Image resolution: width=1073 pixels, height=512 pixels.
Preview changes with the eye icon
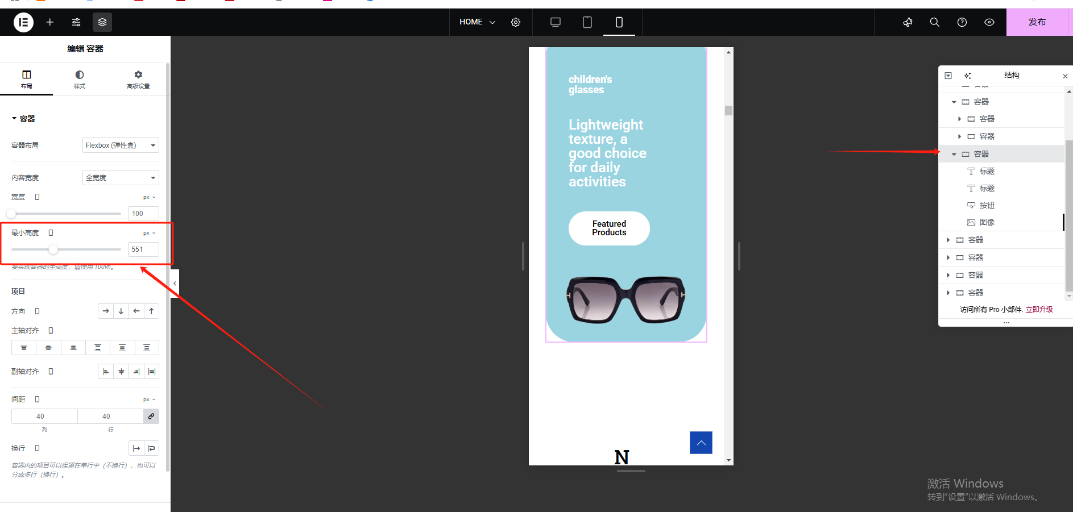989,22
